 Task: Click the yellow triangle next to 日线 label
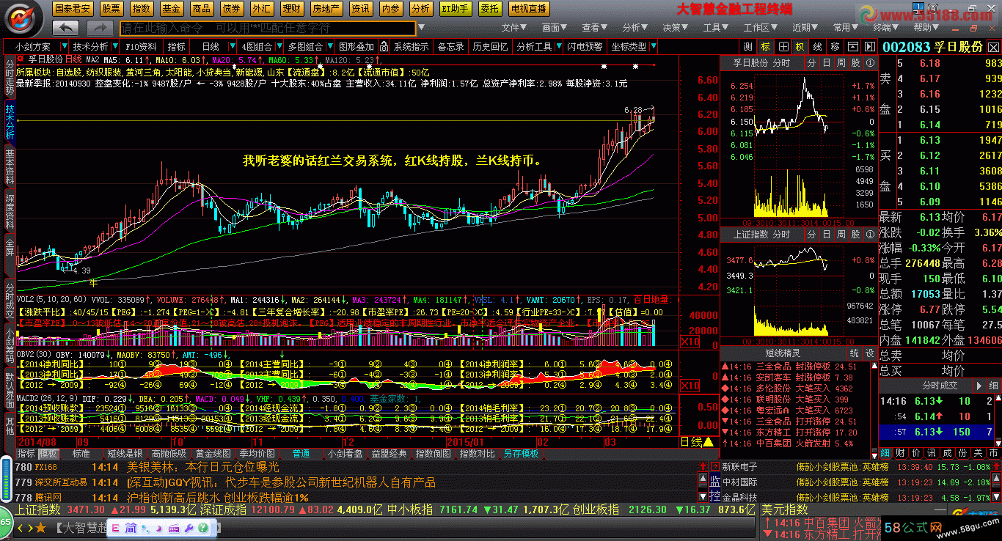pos(708,442)
